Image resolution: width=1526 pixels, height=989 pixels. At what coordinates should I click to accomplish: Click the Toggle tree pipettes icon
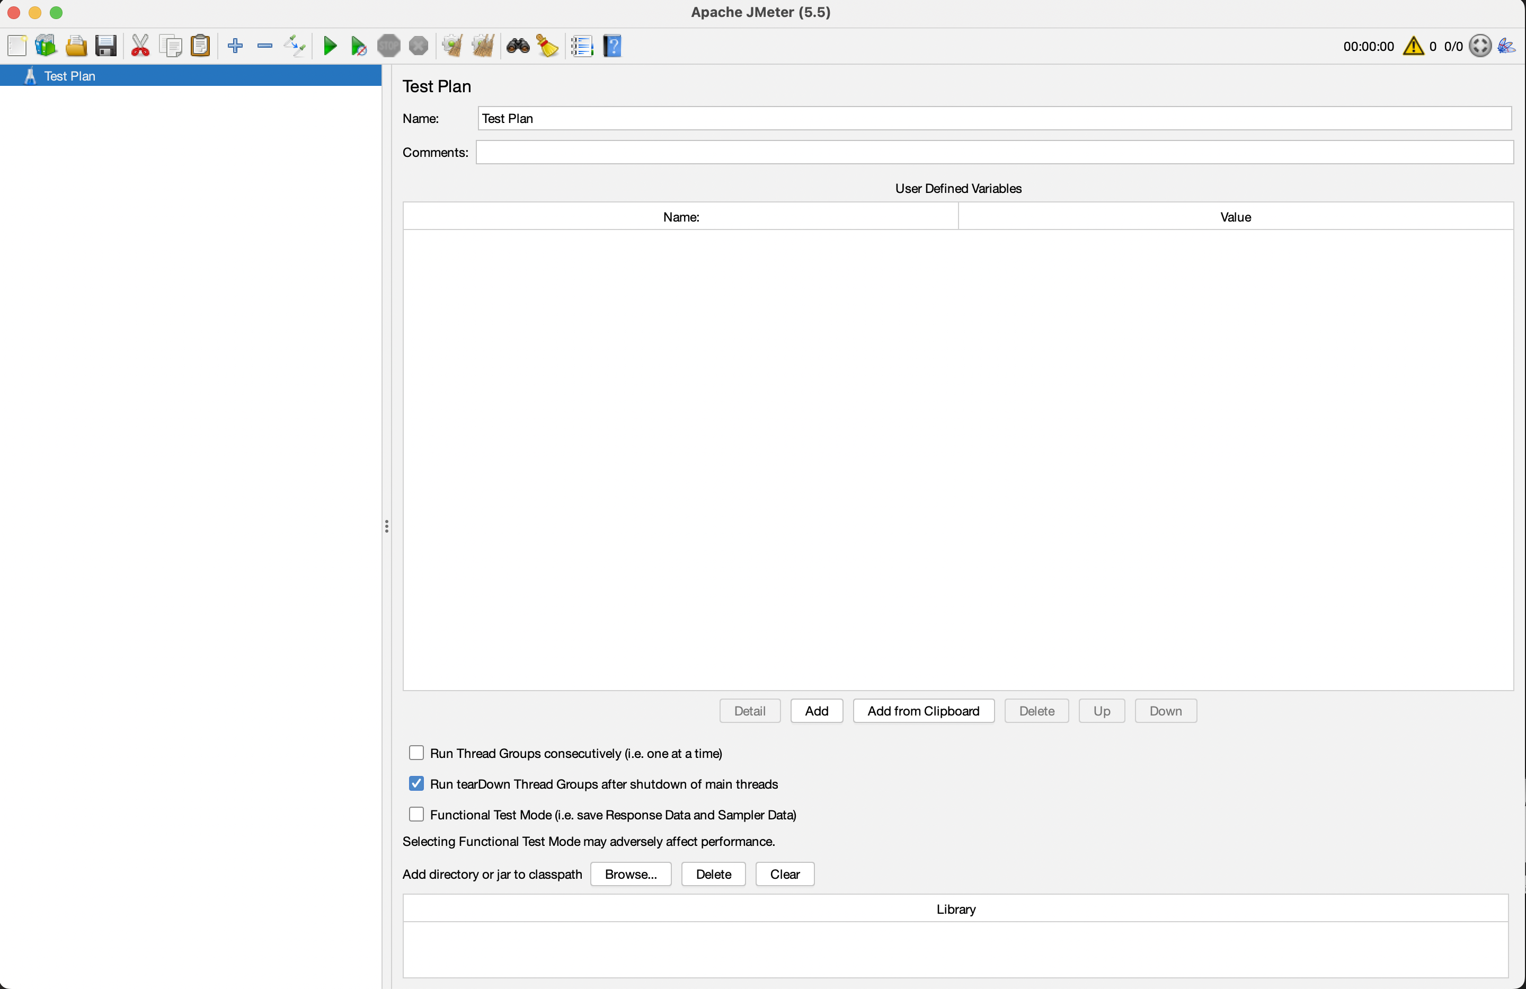(294, 46)
